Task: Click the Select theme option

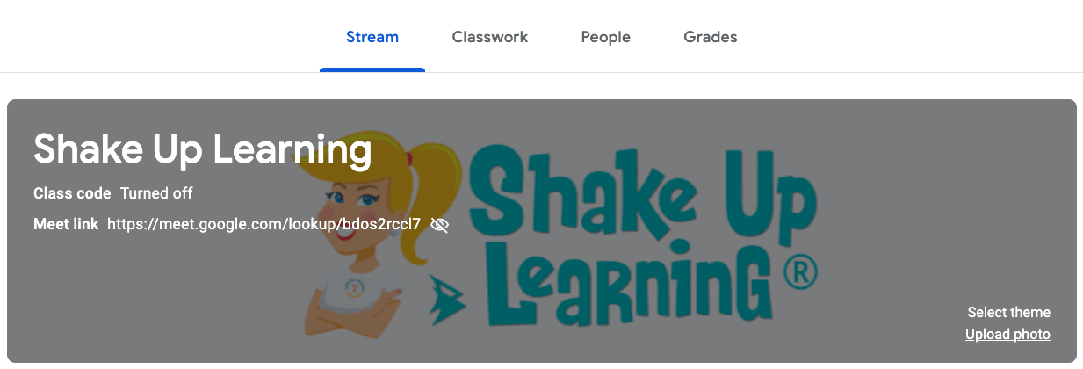Action: pyautogui.click(x=1008, y=312)
